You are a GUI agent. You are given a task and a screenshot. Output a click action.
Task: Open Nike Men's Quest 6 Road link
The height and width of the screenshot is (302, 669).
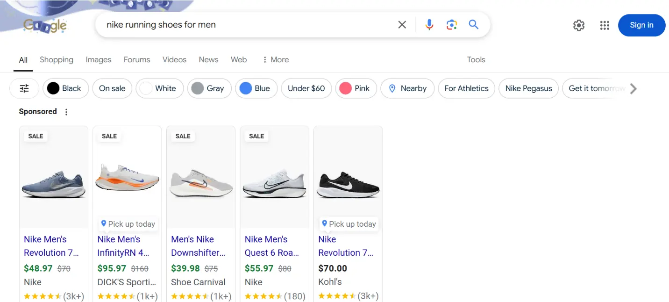click(x=272, y=246)
